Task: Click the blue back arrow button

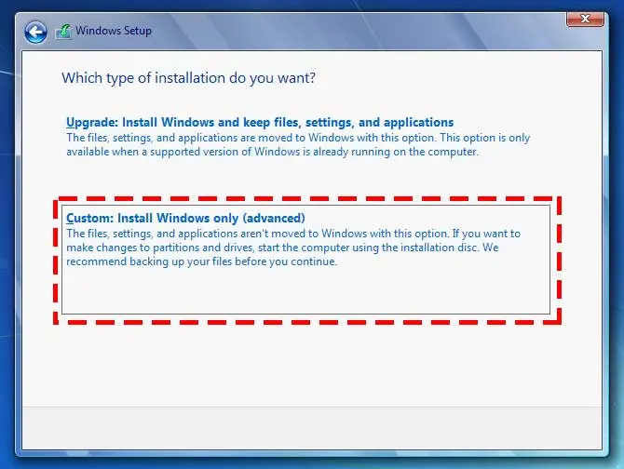Action: tap(35, 33)
